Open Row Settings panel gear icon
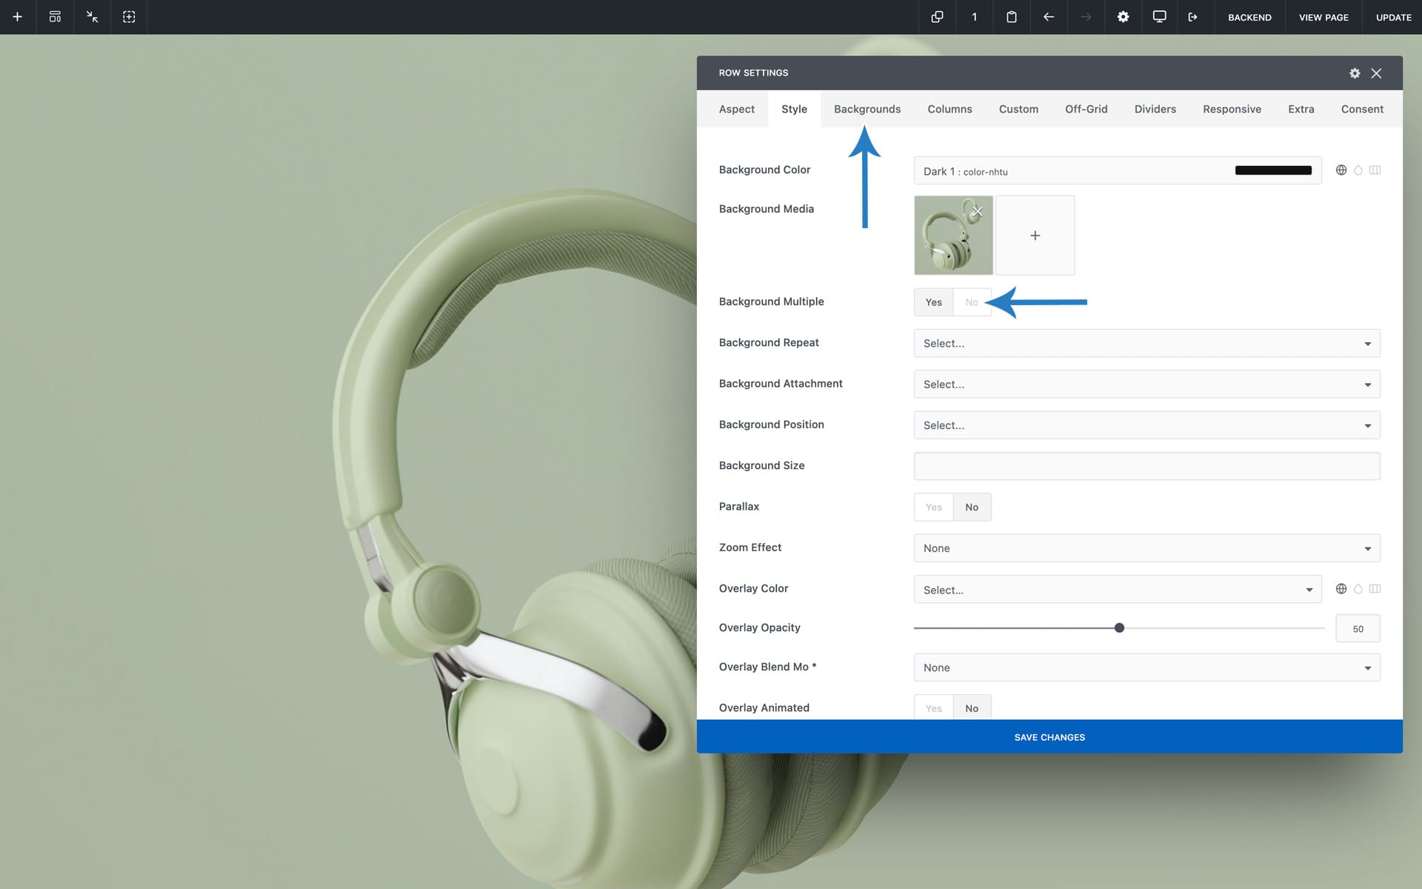Image resolution: width=1422 pixels, height=889 pixels. point(1354,73)
